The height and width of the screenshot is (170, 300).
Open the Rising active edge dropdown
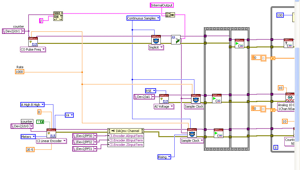169,157
